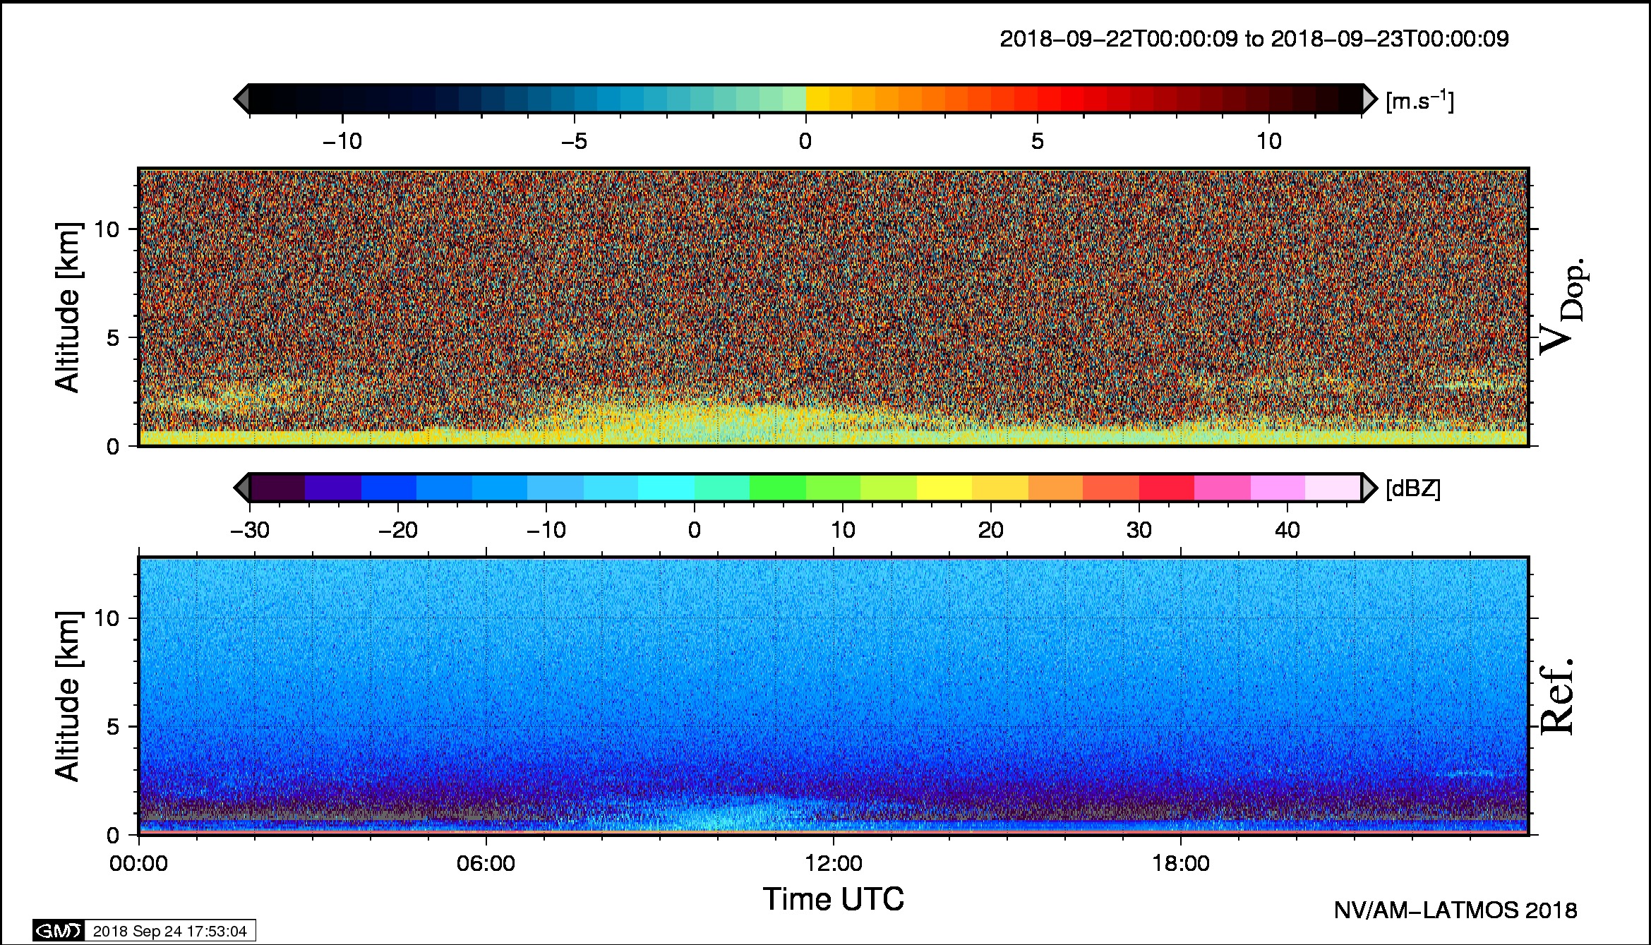Click the date range title text
This screenshot has height=945, width=1651.
[x=1254, y=39]
